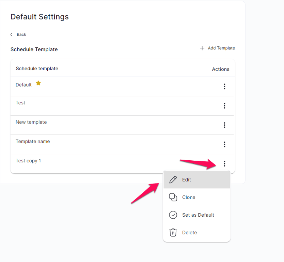Open three-dot menu for New template
This screenshot has width=284, height=262.
click(224, 125)
